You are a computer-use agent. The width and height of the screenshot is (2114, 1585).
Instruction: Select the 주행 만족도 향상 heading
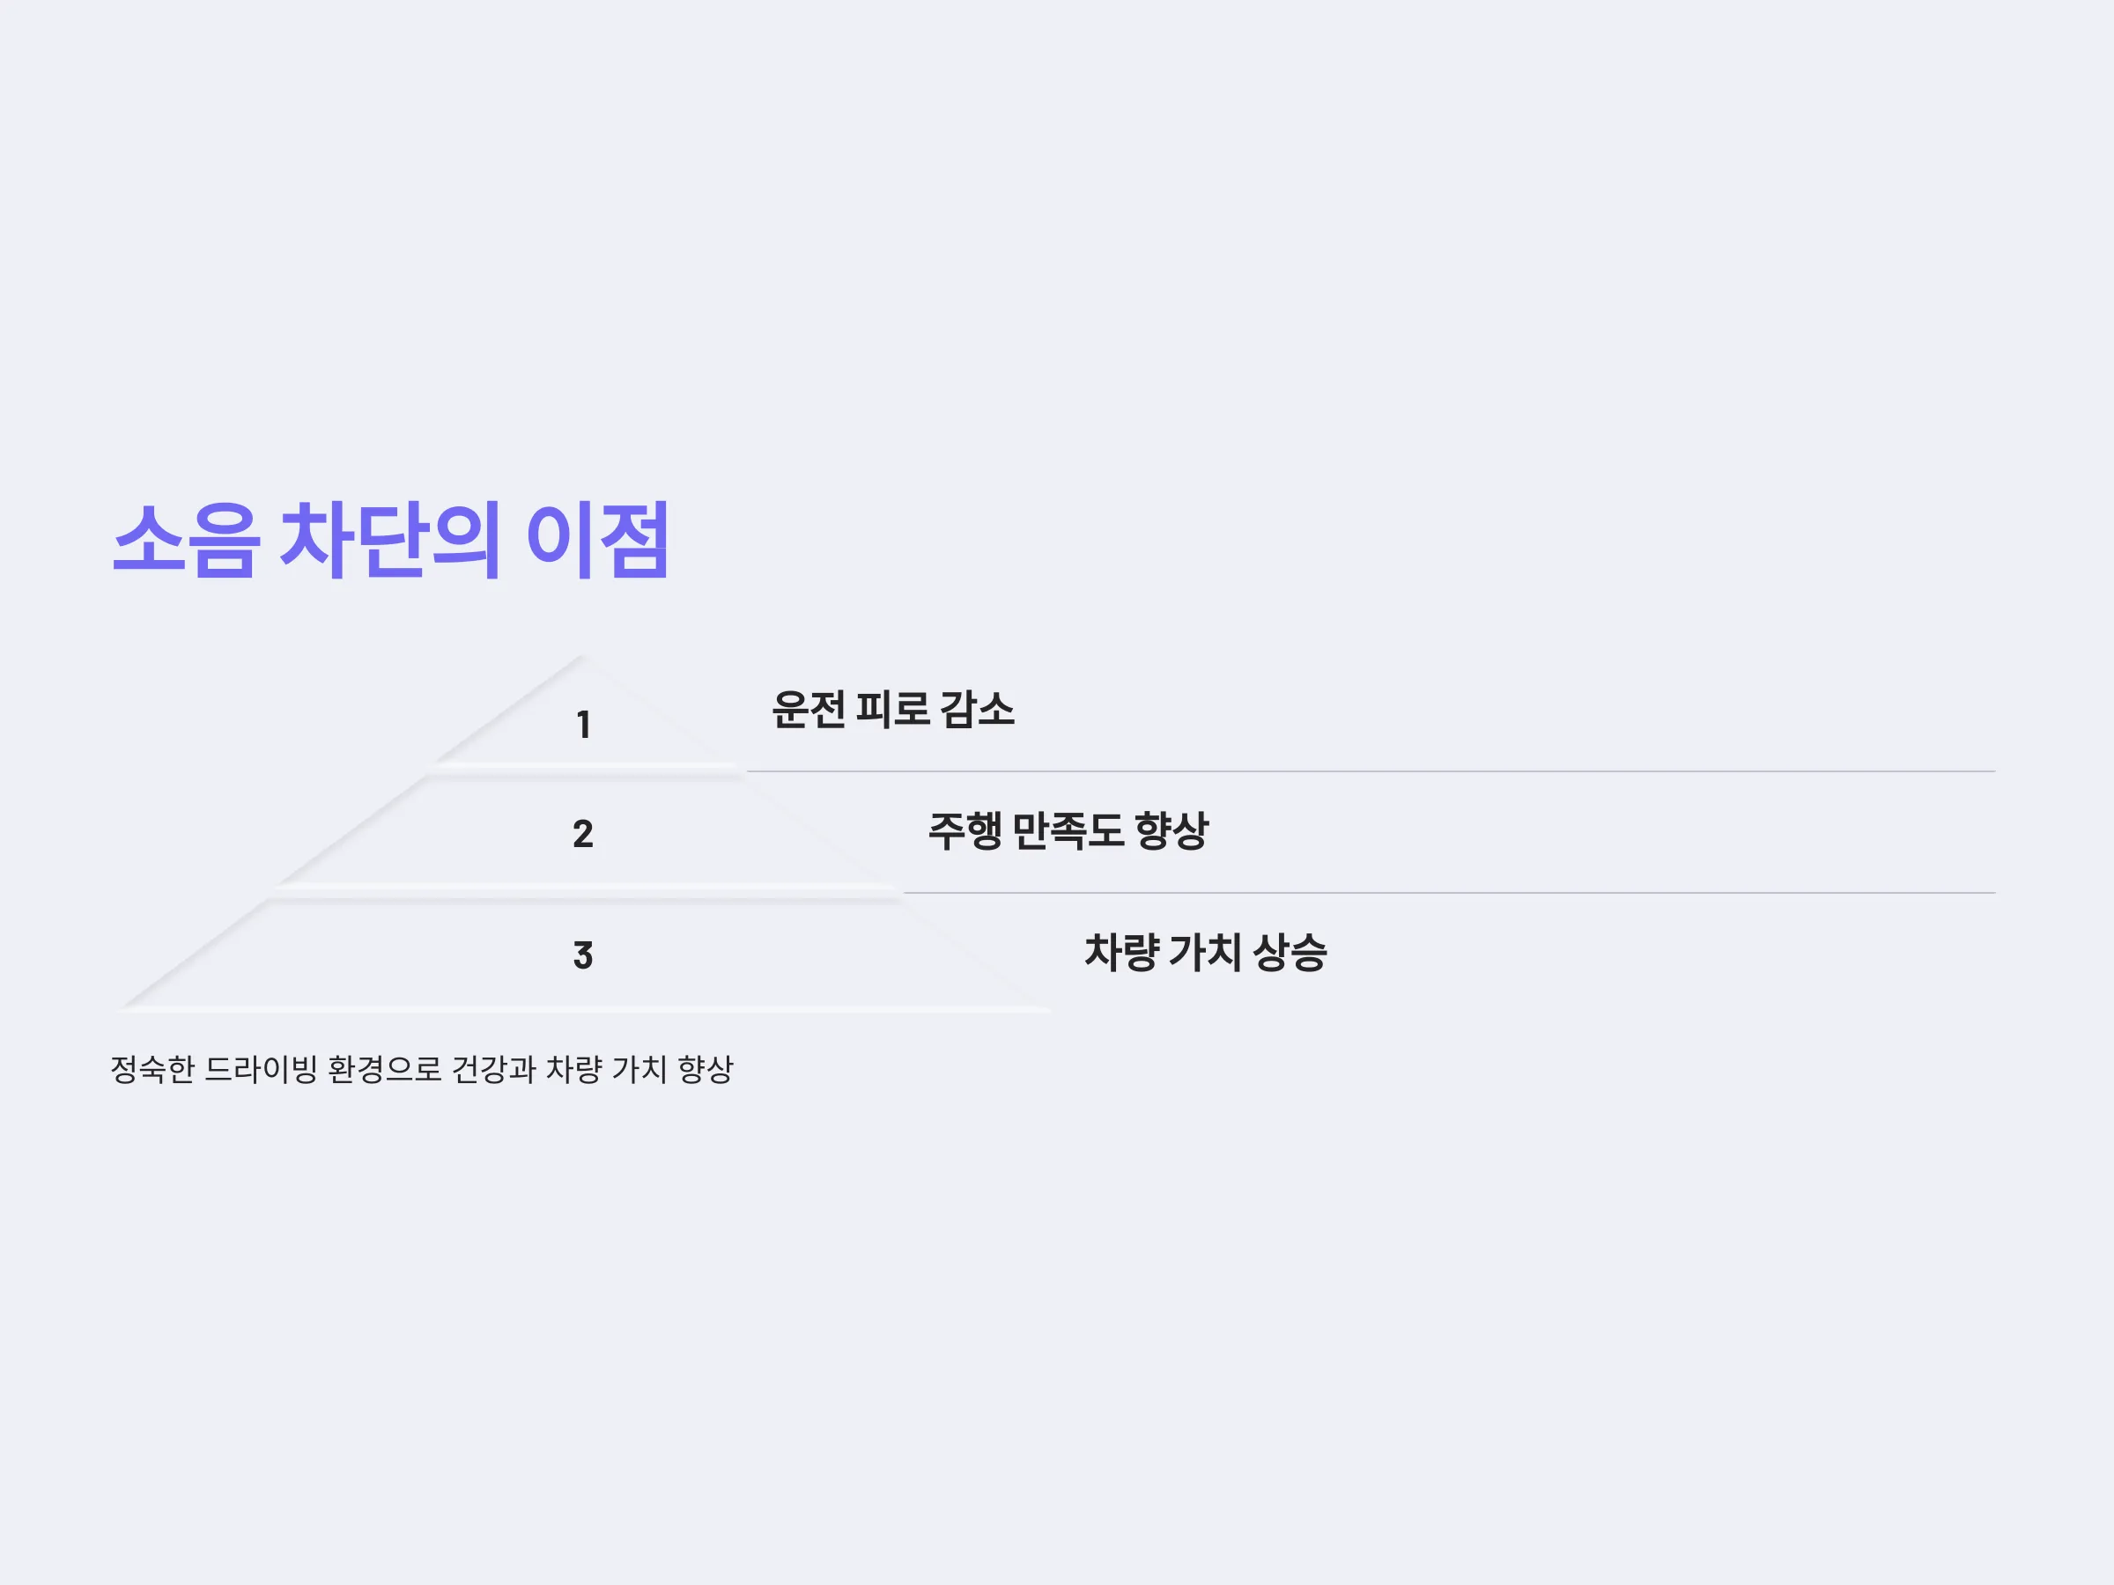click(x=1068, y=830)
